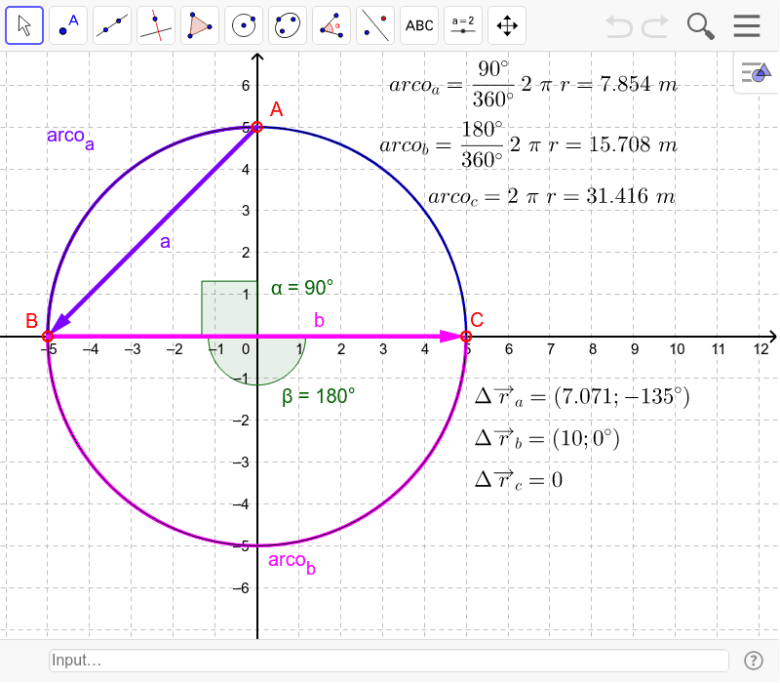
Task: Open the search magnifier
Action: tap(700, 26)
